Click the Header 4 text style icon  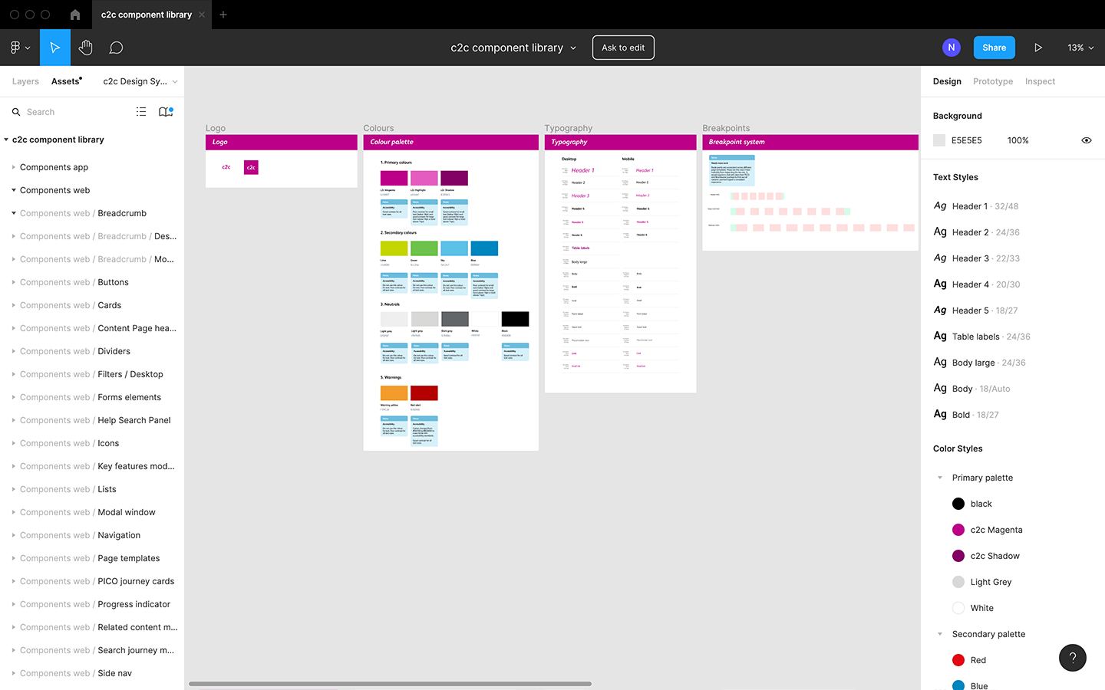pyautogui.click(x=940, y=284)
